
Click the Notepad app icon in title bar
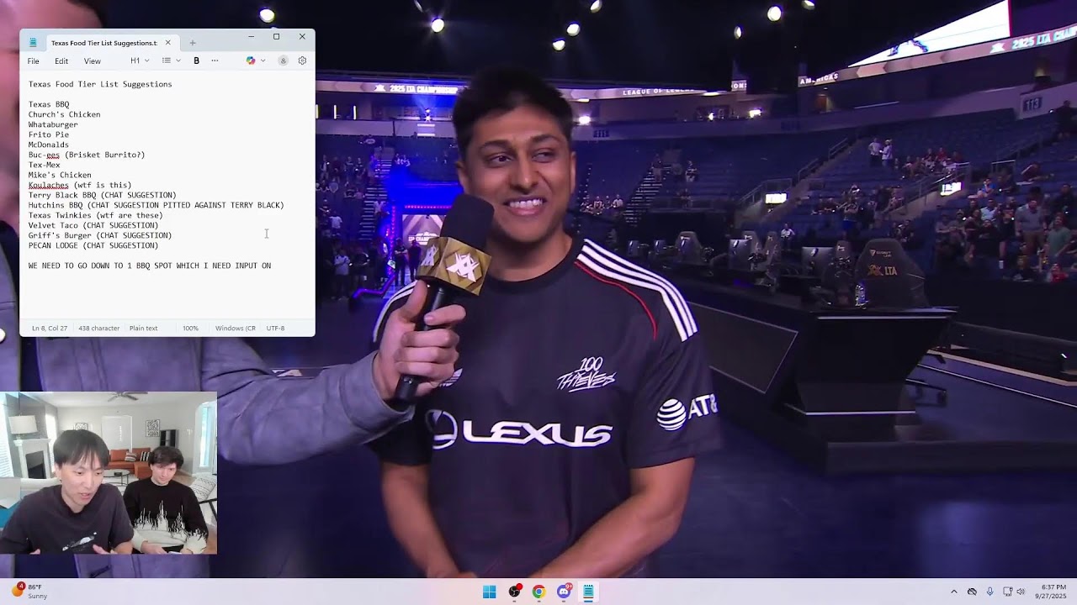(x=33, y=42)
